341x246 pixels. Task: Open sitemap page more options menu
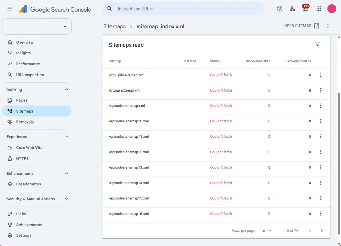[x=328, y=26]
